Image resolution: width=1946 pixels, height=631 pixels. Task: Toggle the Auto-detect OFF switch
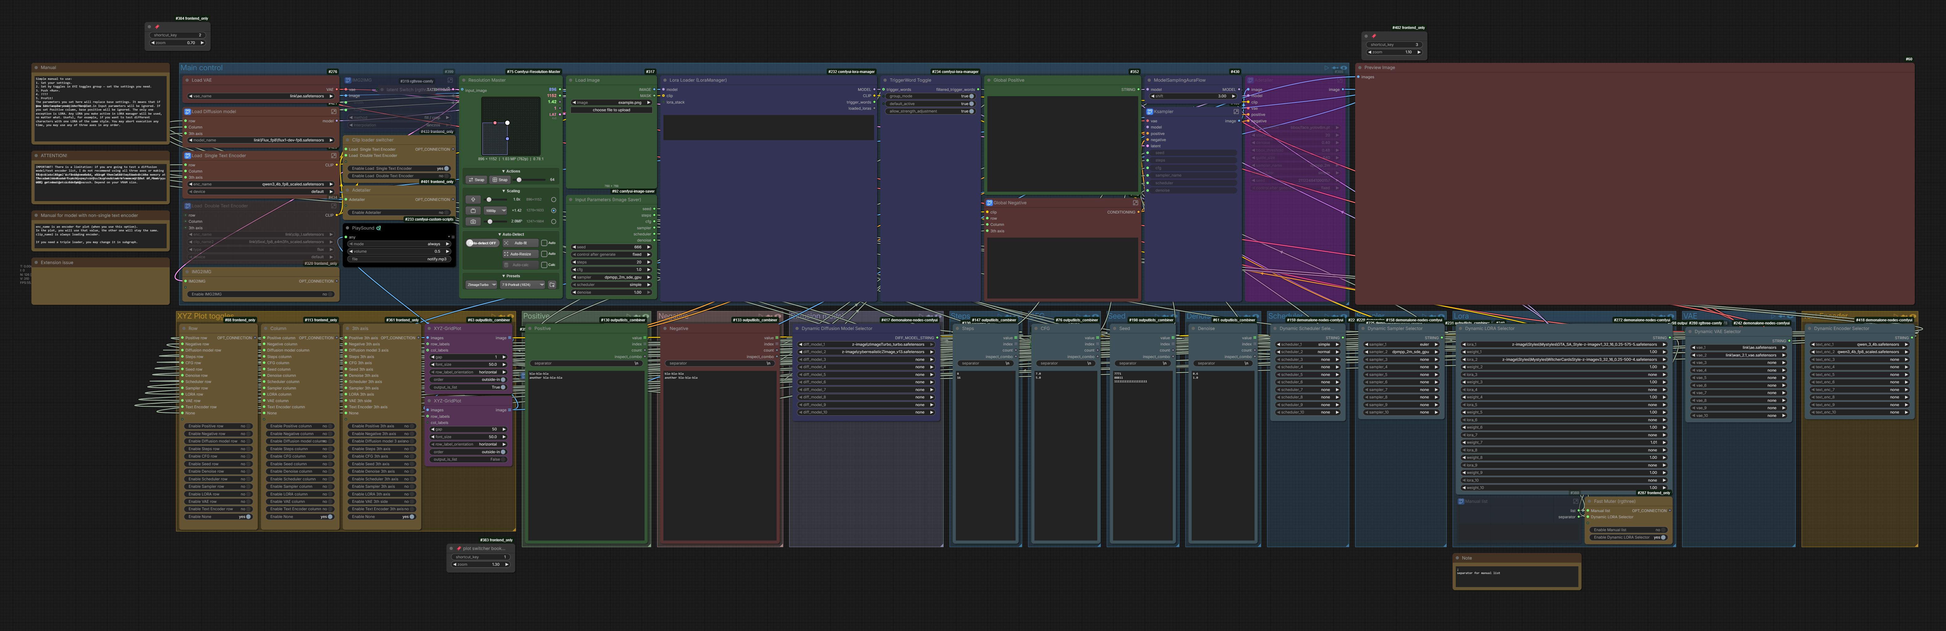(x=482, y=243)
